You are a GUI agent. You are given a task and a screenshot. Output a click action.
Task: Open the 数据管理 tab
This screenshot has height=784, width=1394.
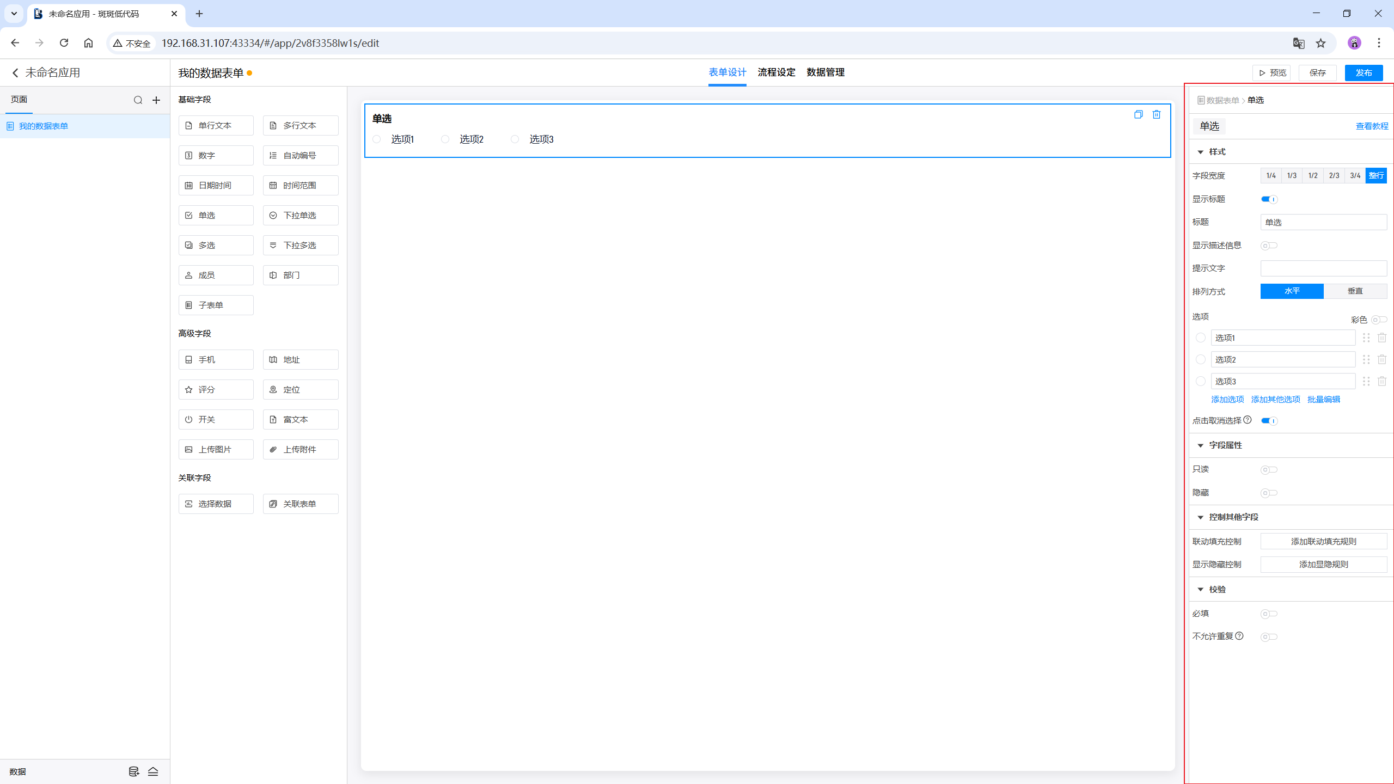825,72
